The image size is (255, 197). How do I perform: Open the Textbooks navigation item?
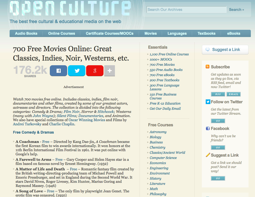(x=206, y=33)
